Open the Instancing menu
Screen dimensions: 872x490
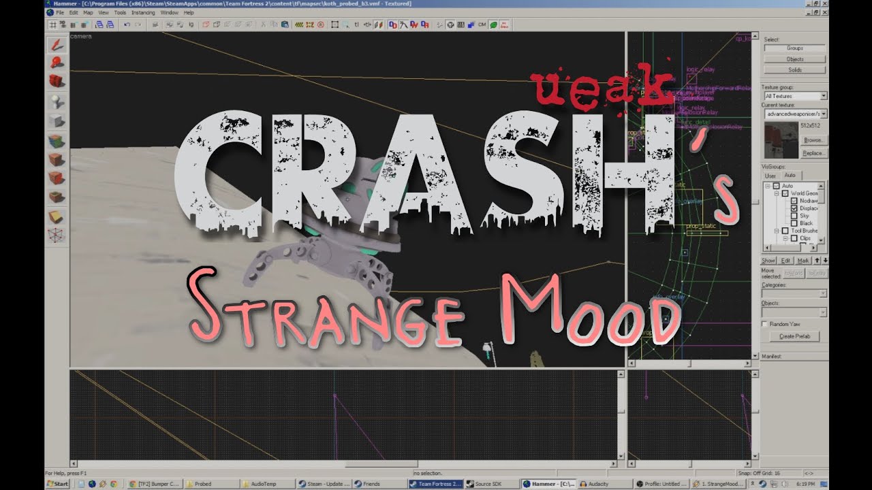pos(143,12)
